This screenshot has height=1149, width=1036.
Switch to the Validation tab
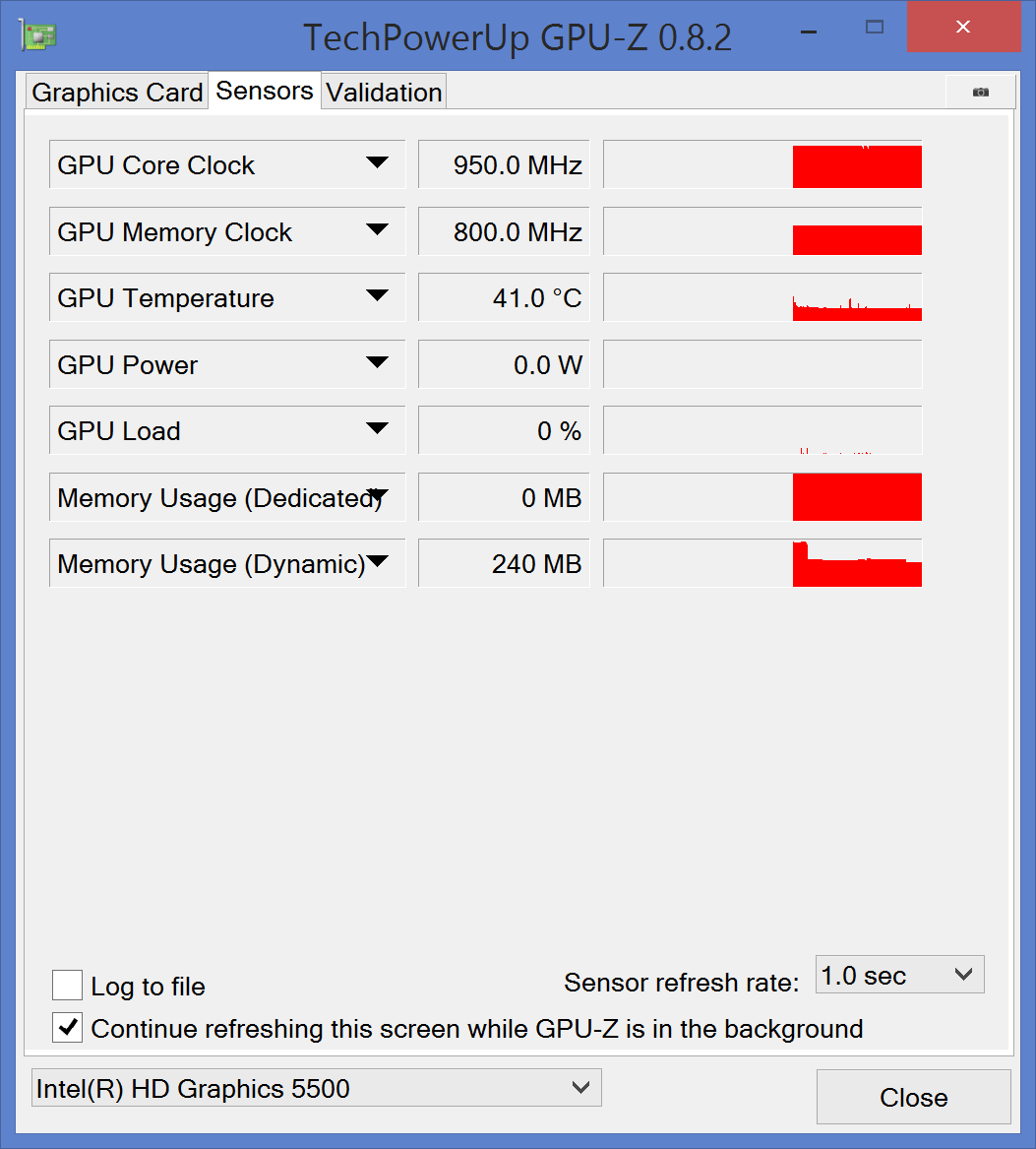pyautogui.click(x=384, y=93)
